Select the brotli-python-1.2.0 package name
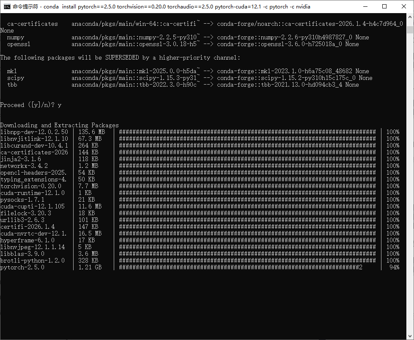Screen dimensions: 414x340 (x=33, y=260)
